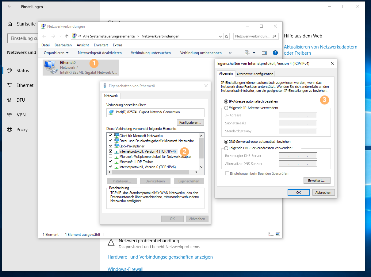This screenshot has height=277, width=371.
Task: Click the up-folder arrow in Netzwerkverbindungen
Action: (67, 36)
